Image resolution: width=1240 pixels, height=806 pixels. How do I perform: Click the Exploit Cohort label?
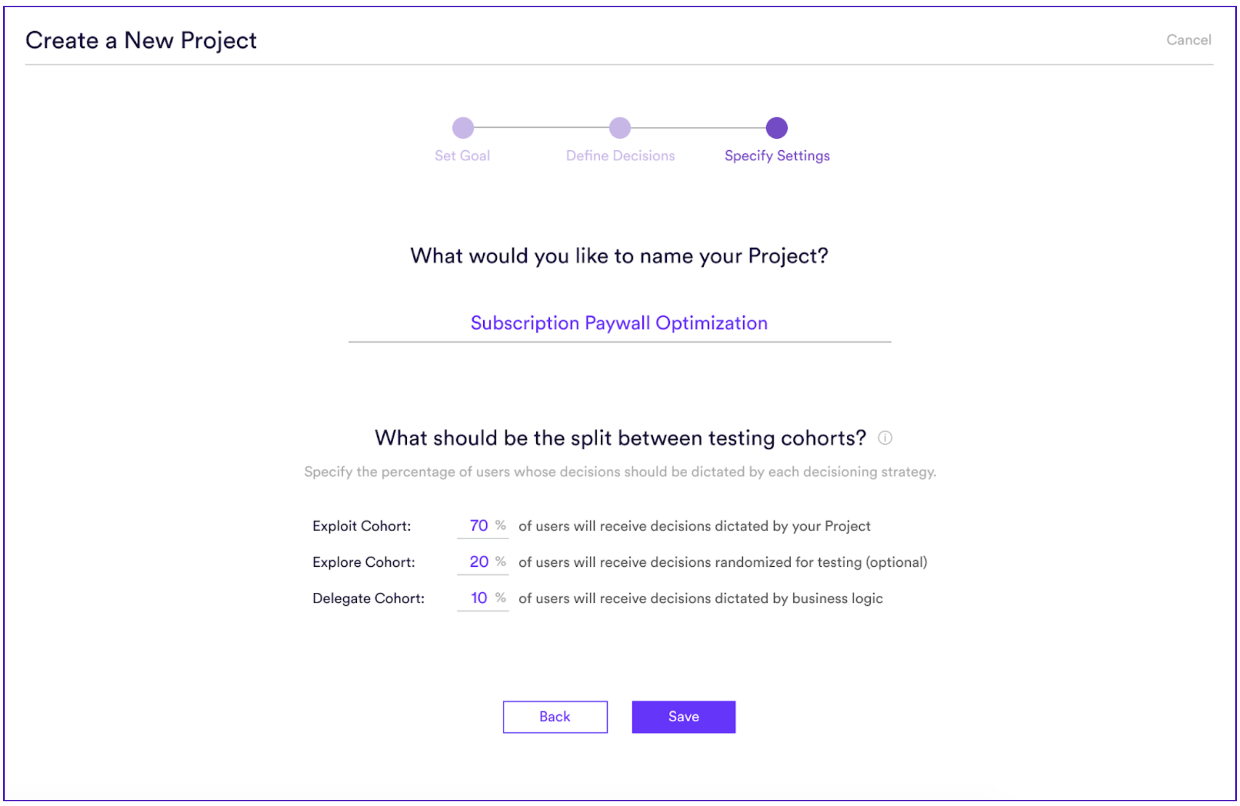(x=361, y=526)
